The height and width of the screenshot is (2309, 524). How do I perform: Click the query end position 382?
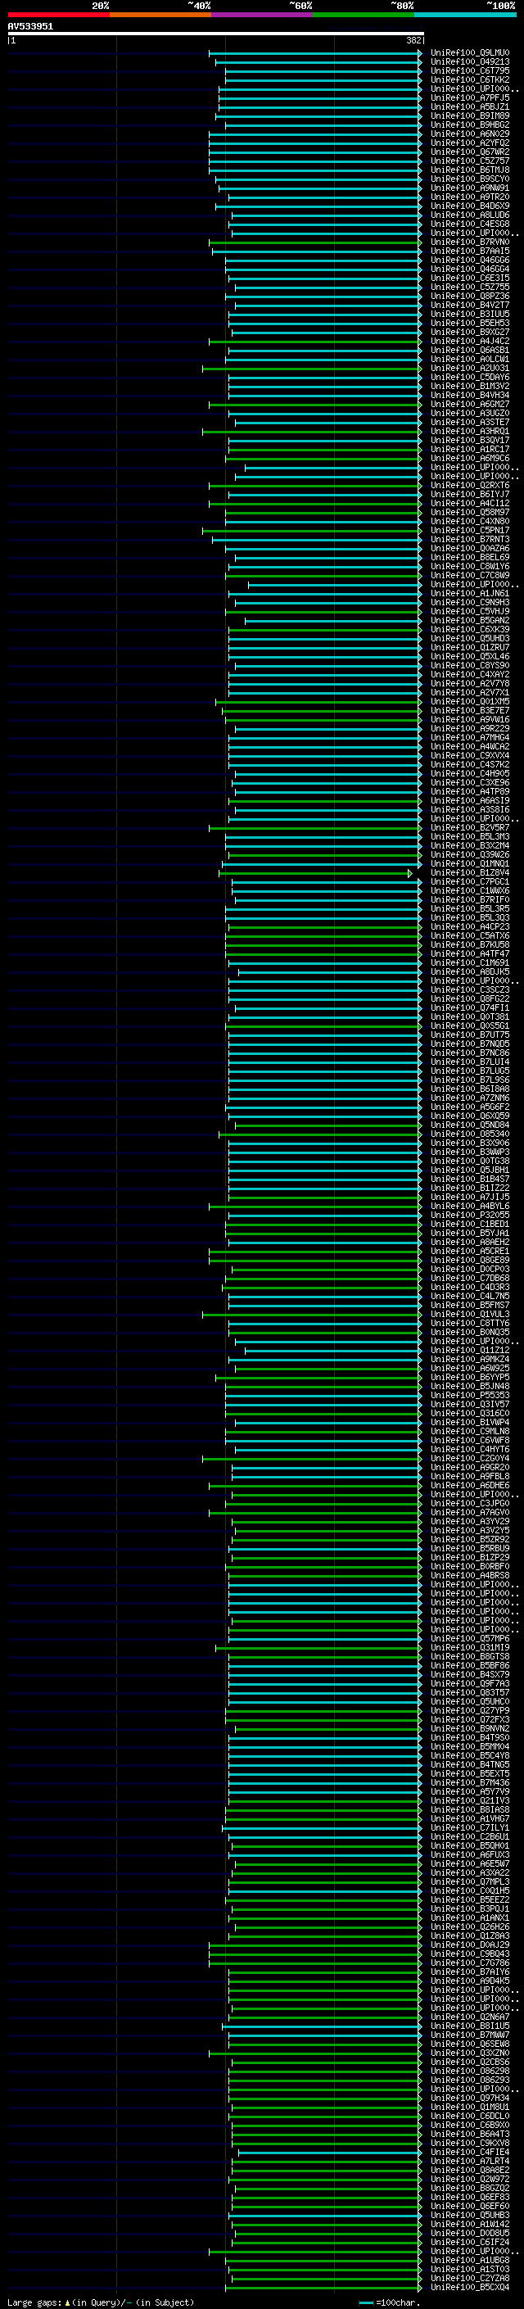tap(413, 40)
